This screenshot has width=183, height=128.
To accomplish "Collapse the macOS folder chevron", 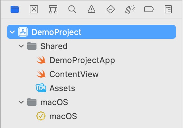I will (21, 102).
